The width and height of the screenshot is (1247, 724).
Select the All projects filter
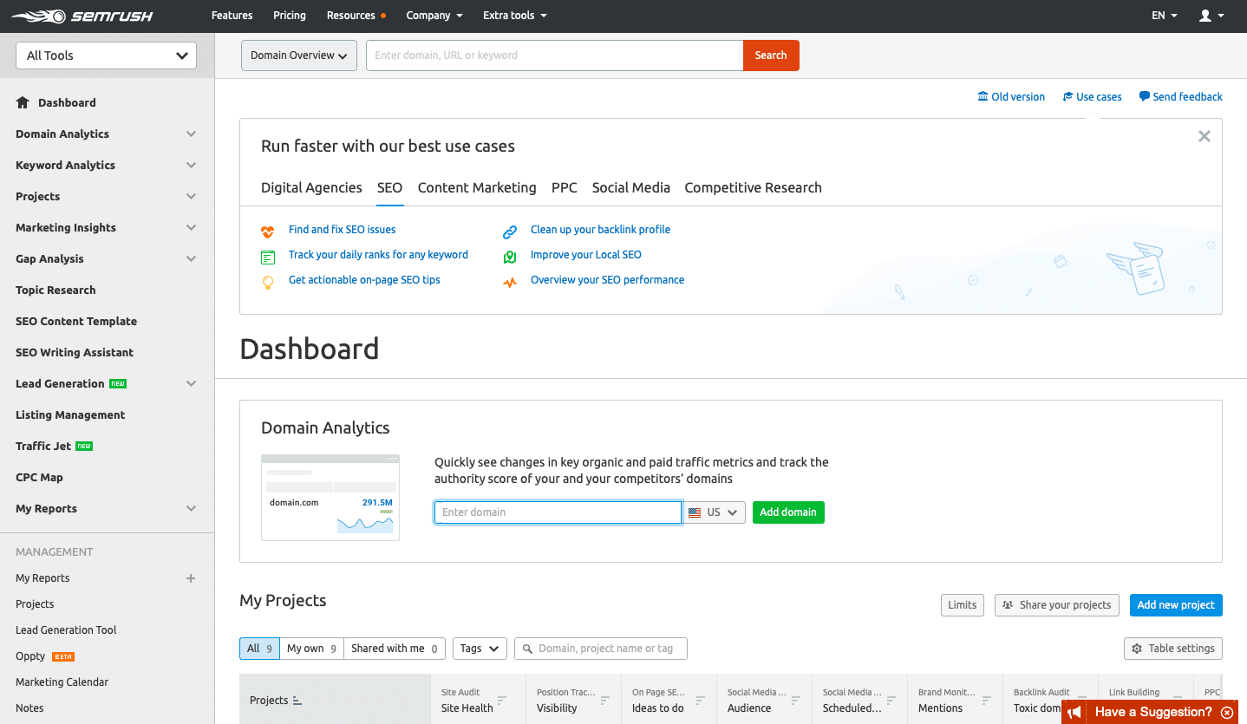(259, 649)
